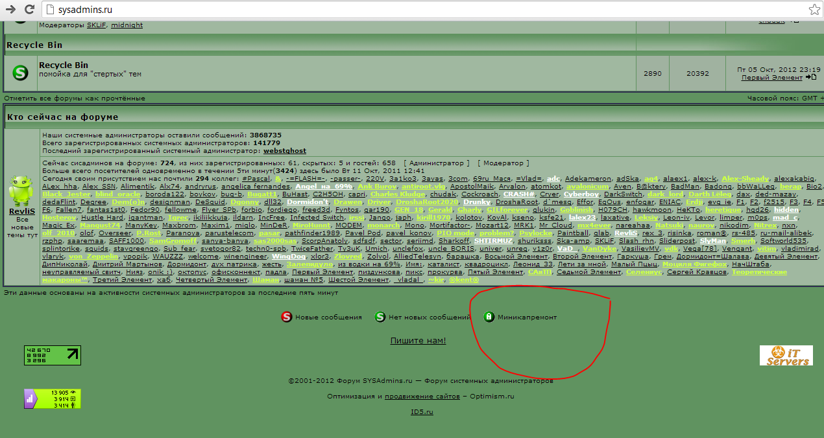Open user 'Angel_на_69%' profile

pos(323,186)
